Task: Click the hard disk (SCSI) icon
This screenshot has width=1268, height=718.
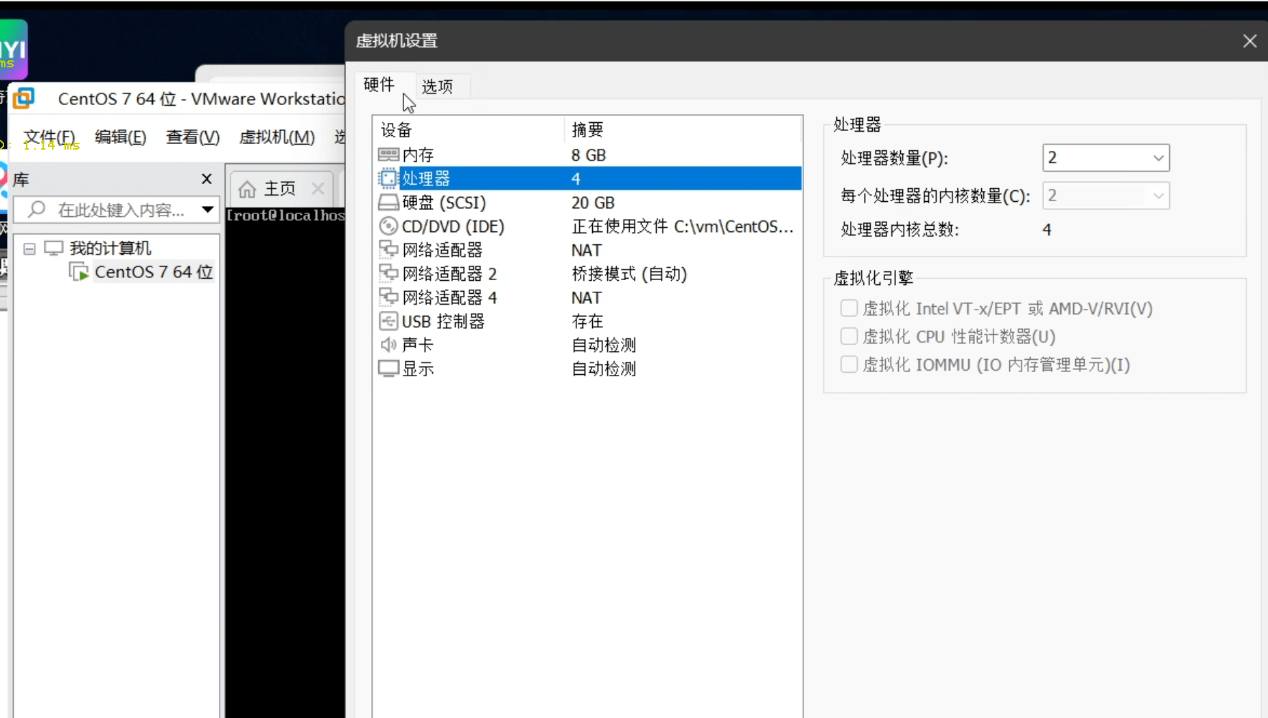Action: (x=388, y=202)
